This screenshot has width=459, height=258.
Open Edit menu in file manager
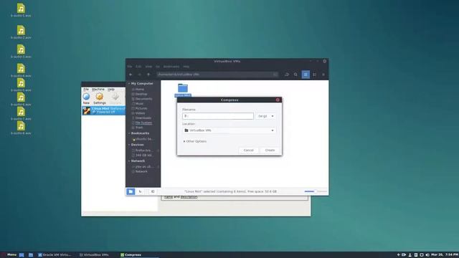[x=138, y=67]
